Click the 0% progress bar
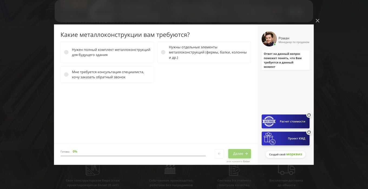 [133, 156]
